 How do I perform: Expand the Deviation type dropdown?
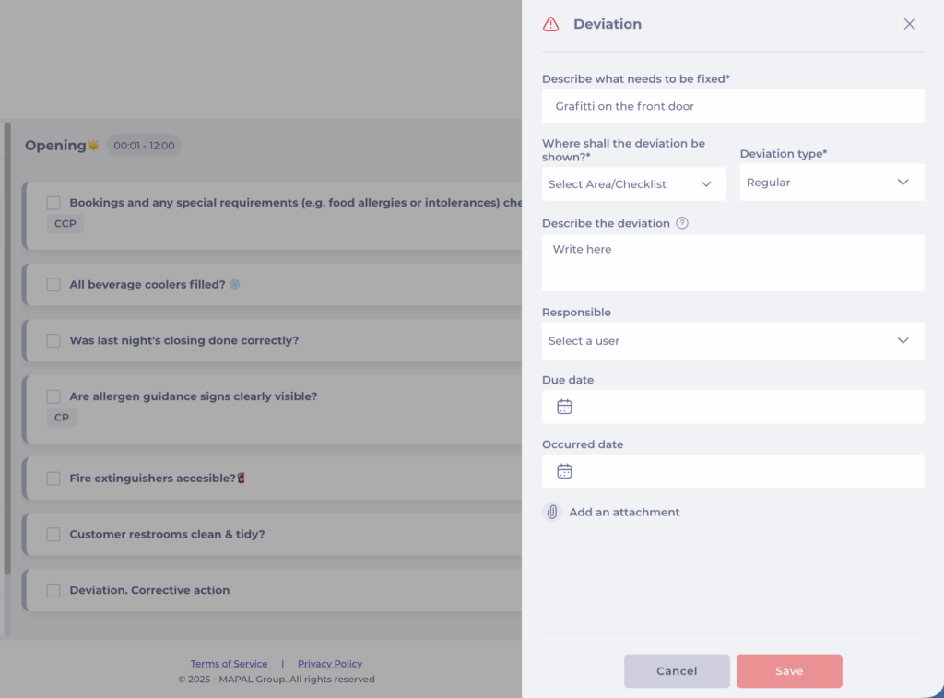pyautogui.click(x=831, y=183)
